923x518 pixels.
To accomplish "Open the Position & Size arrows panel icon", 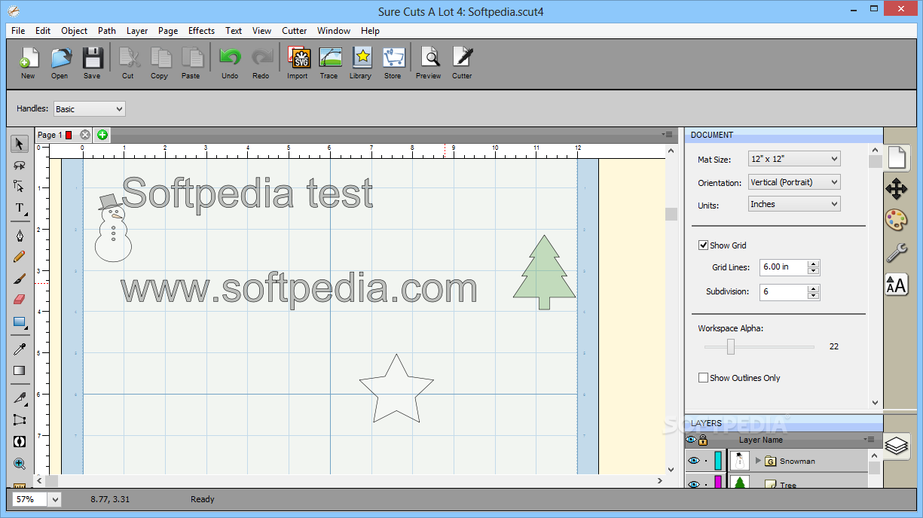I will tap(896, 188).
